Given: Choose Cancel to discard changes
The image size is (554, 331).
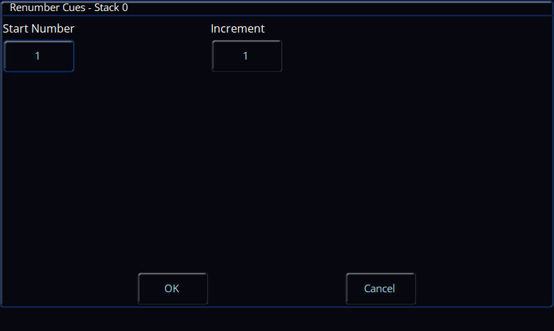Looking at the screenshot, I should click(381, 288).
